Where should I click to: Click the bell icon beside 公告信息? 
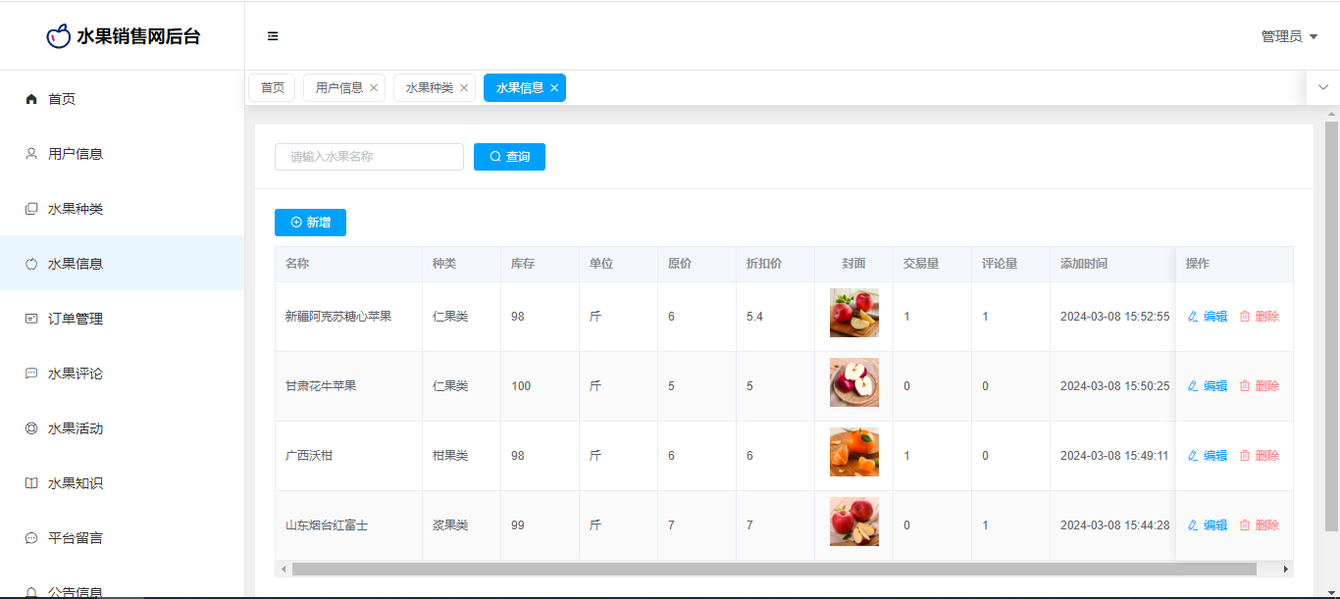(31, 592)
